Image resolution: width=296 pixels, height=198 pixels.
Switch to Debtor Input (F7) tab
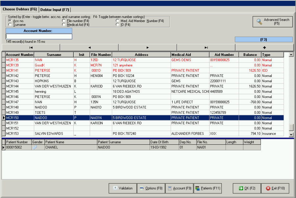[x=55, y=10]
